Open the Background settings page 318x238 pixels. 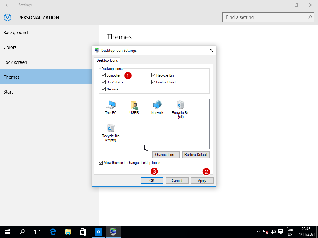coord(16,33)
